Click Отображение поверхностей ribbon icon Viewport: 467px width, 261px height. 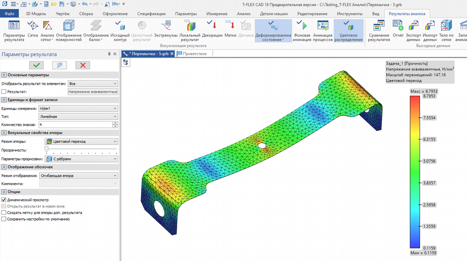click(x=69, y=31)
